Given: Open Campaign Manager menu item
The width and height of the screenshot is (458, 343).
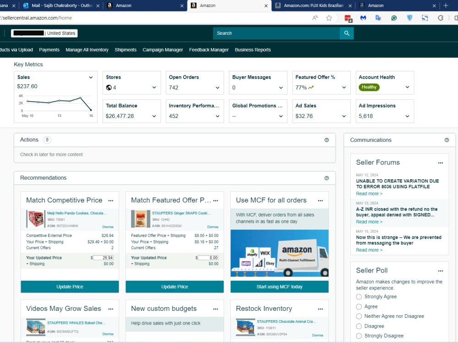Looking at the screenshot, I should point(163,50).
